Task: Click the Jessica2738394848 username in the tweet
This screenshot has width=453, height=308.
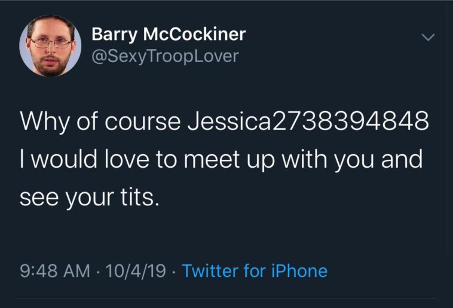Action: [x=308, y=121]
